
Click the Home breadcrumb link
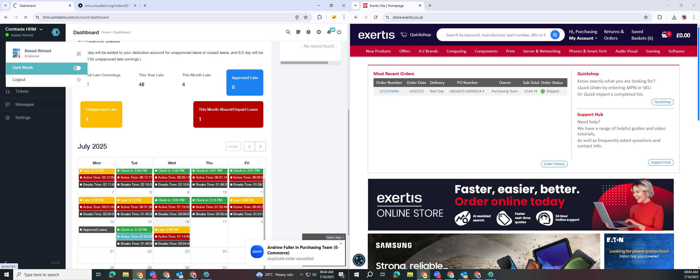point(106,32)
